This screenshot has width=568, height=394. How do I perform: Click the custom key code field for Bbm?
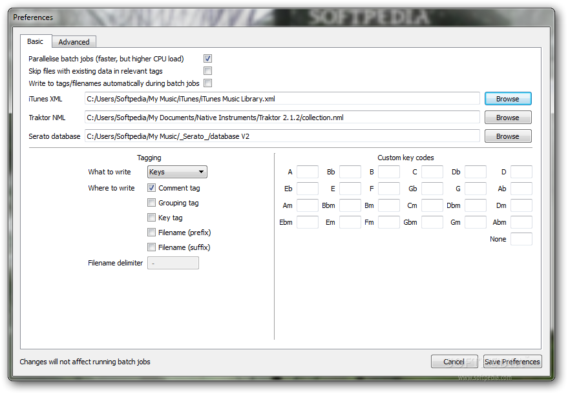coord(350,205)
